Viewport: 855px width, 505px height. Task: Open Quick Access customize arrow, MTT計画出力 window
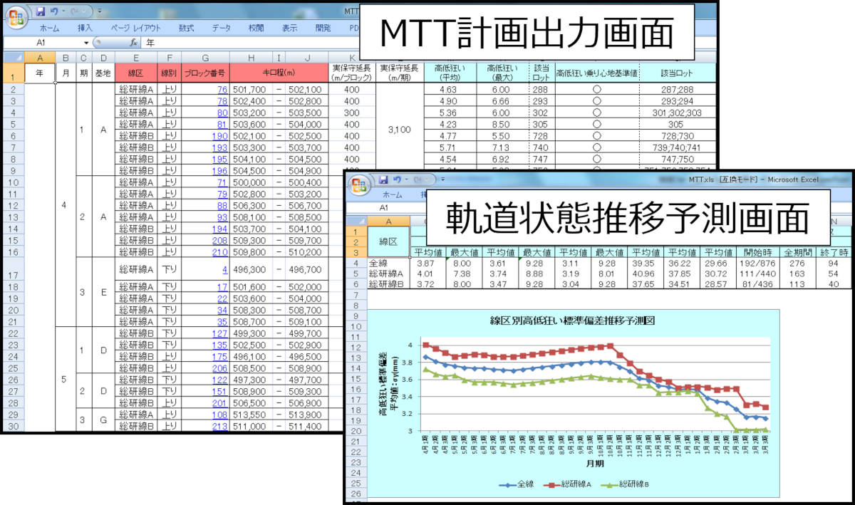pos(98,12)
